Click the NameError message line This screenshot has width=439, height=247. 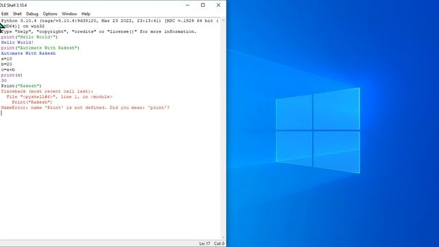pos(85,108)
